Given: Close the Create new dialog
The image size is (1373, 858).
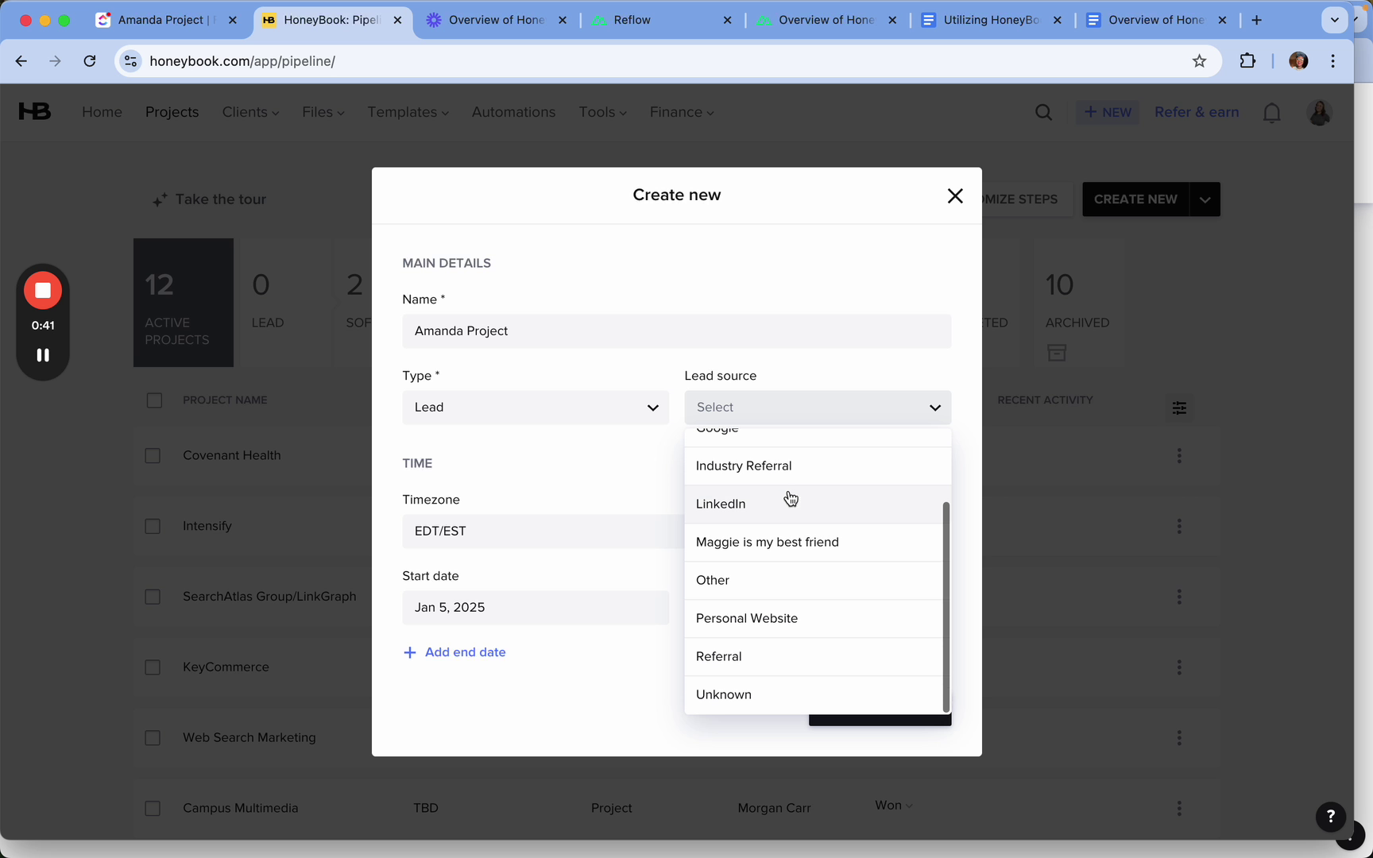Looking at the screenshot, I should point(955,196).
